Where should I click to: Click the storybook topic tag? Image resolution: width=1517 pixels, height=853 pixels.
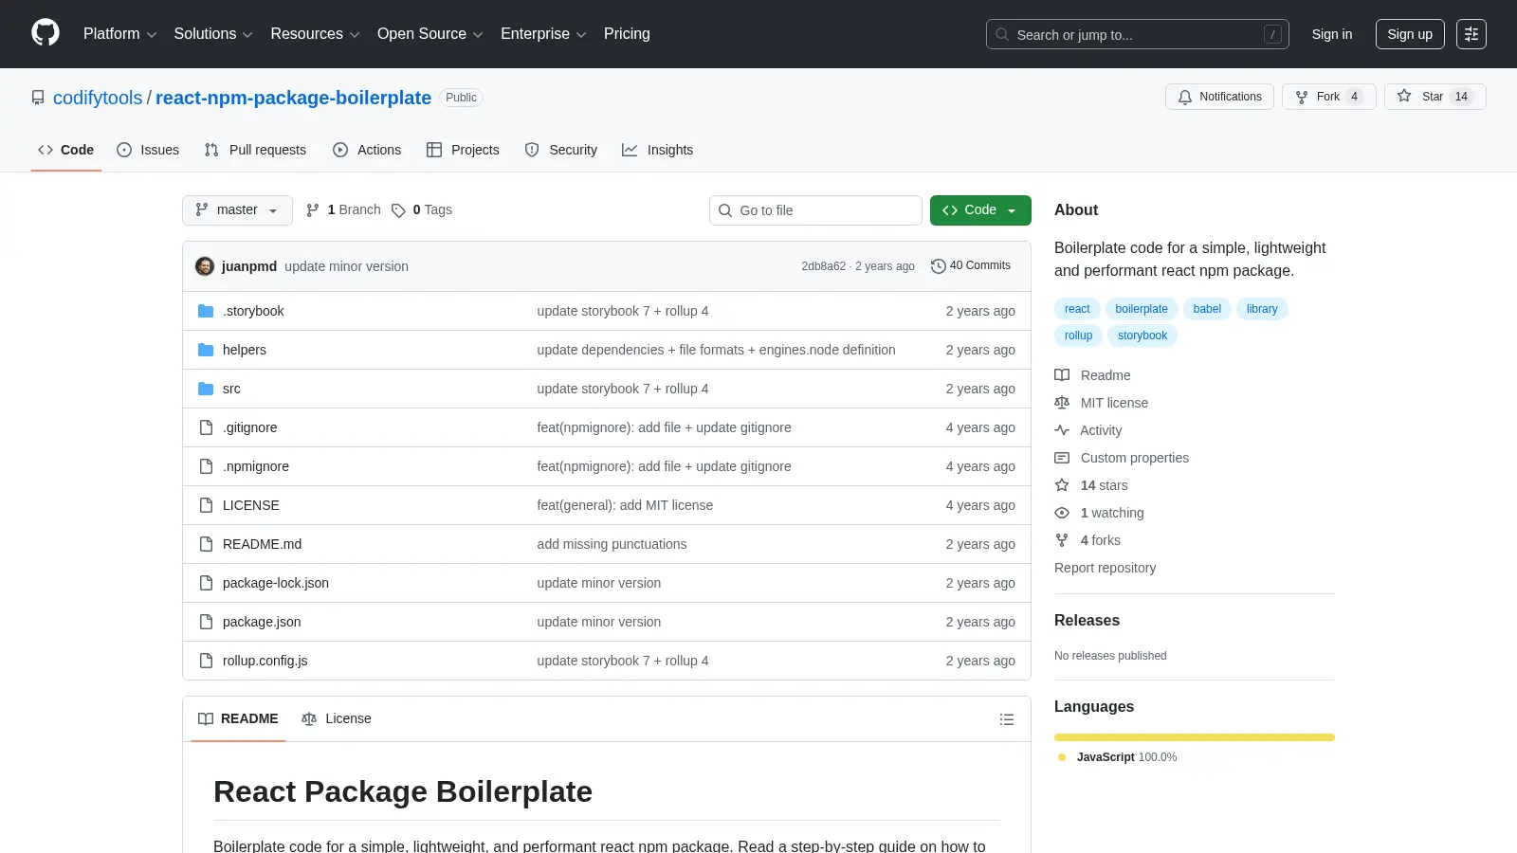[x=1142, y=336]
